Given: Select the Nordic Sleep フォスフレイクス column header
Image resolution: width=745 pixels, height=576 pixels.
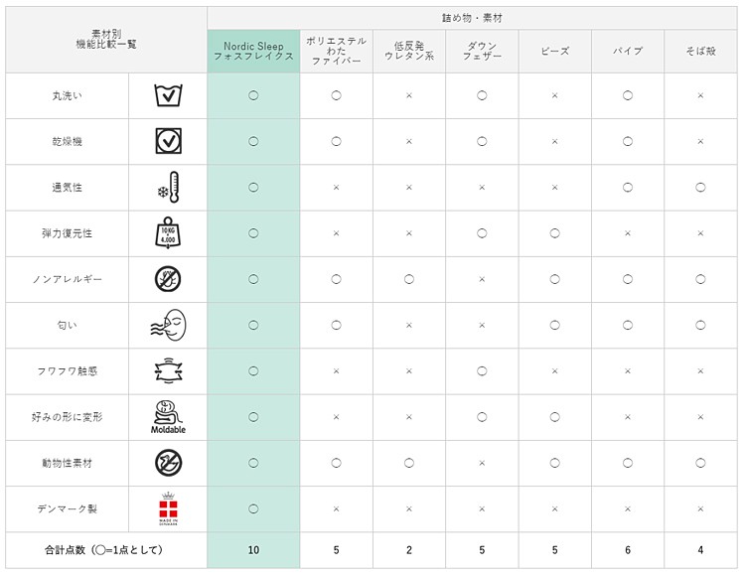Looking at the screenshot, I should [x=253, y=52].
